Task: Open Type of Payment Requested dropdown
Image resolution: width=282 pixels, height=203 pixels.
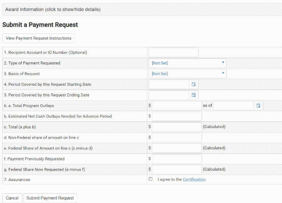Action: pos(187,63)
